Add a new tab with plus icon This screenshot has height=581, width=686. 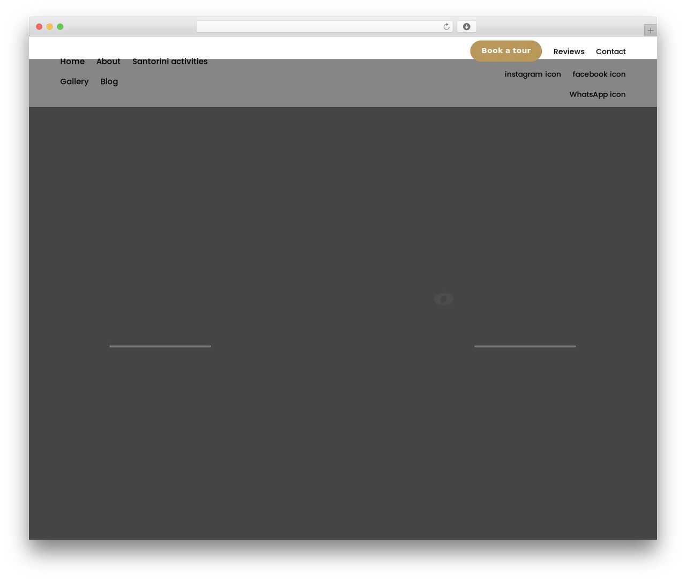tap(650, 31)
